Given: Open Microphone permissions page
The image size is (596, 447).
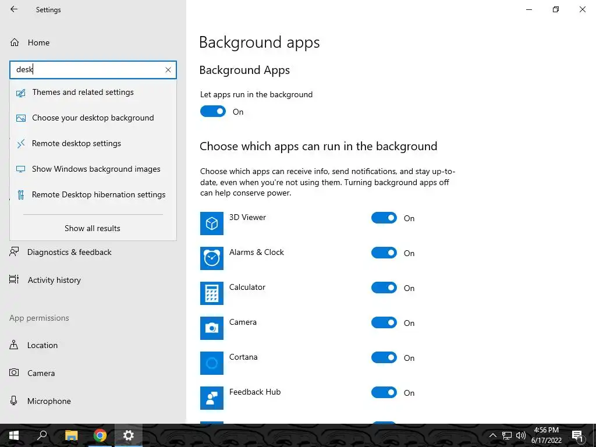Looking at the screenshot, I should point(49,401).
